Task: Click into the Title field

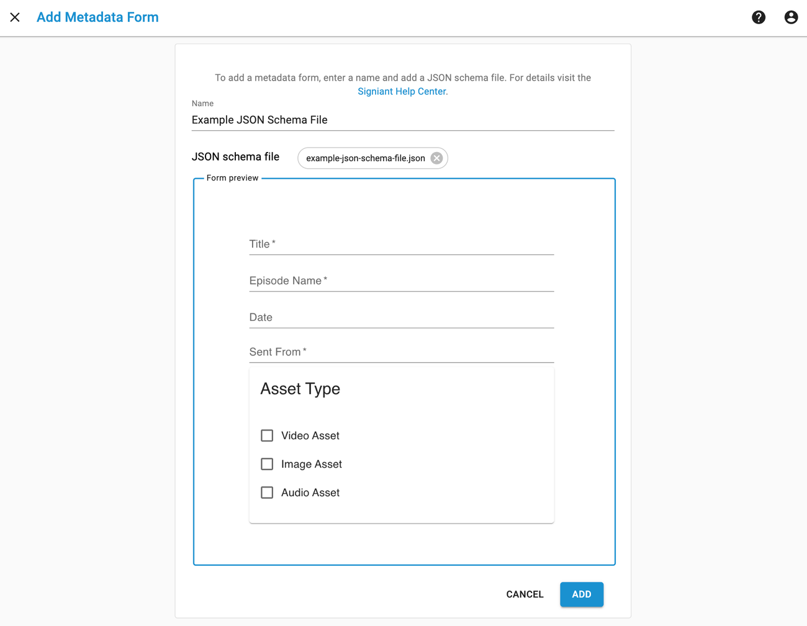Action: click(x=401, y=244)
